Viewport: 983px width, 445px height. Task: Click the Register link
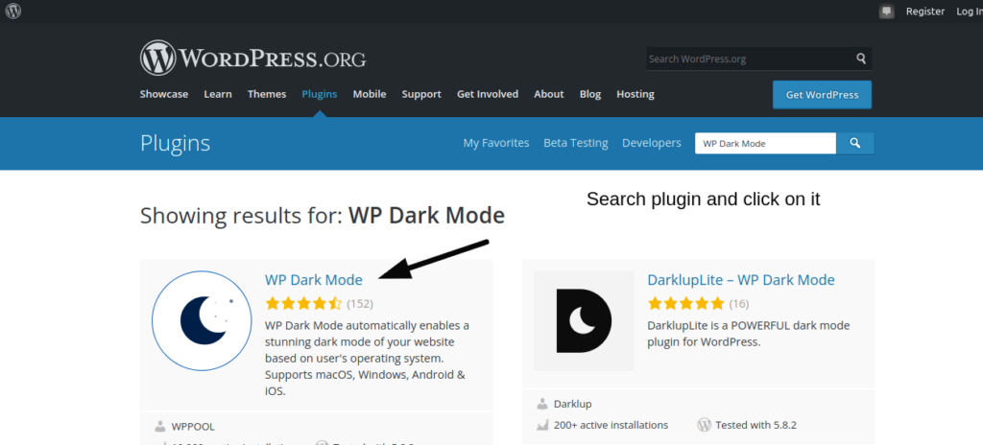(x=924, y=12)
